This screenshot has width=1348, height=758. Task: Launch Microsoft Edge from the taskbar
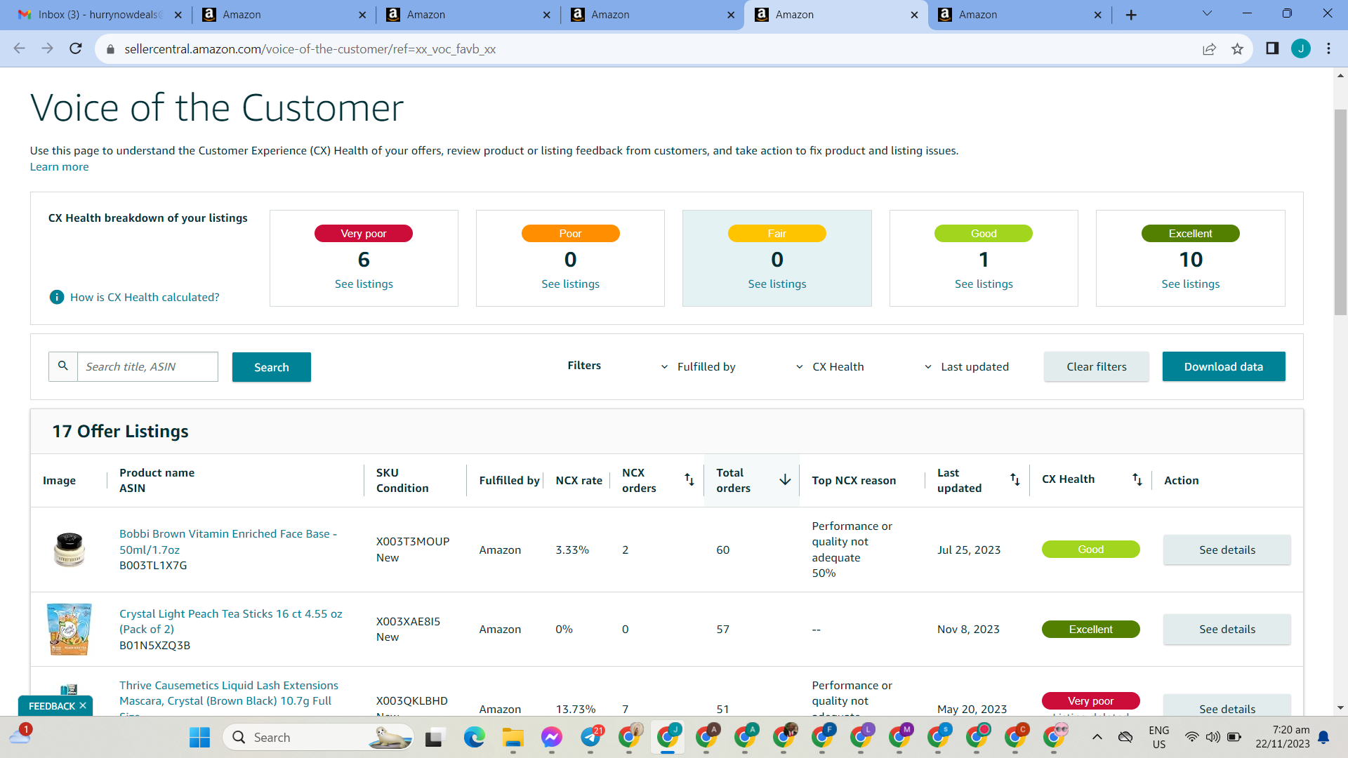(x=475, y=737)
